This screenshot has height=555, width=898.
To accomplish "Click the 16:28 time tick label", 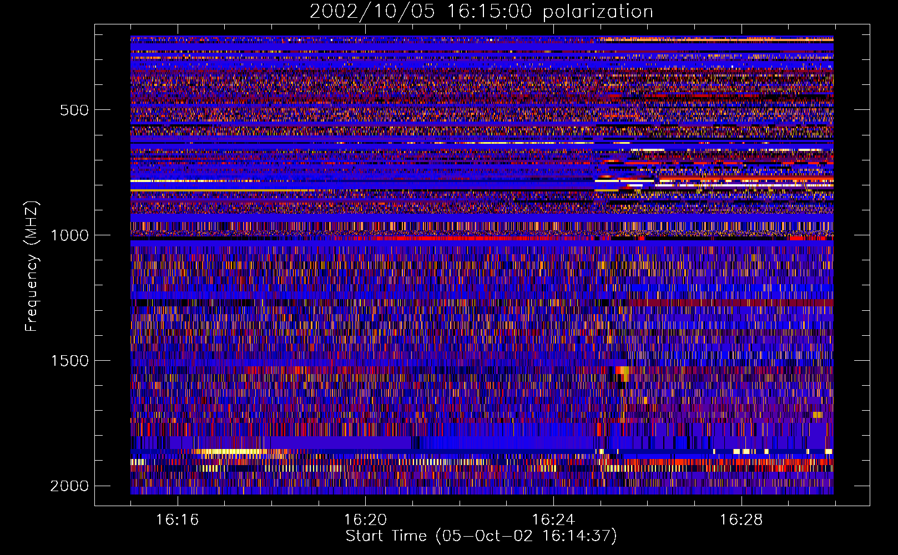I will pos(741,520).
